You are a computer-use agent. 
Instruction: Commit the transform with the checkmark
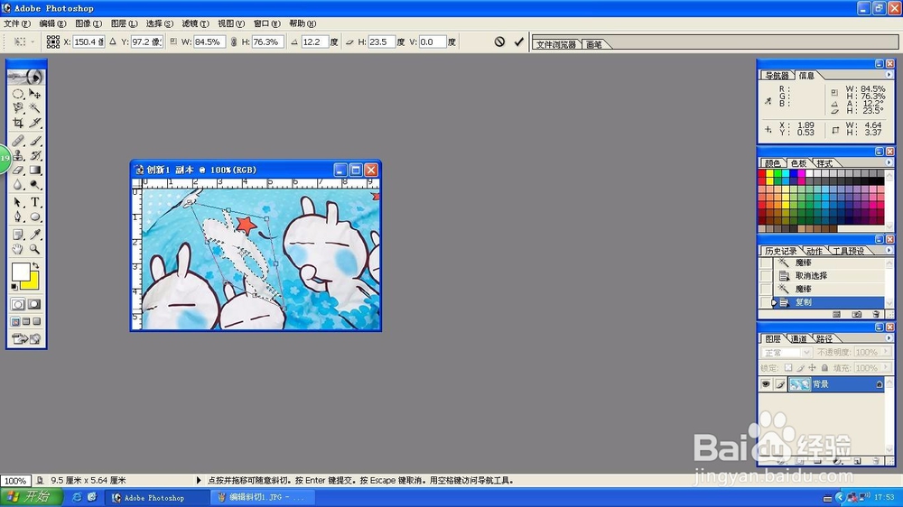tap(519, 41)
